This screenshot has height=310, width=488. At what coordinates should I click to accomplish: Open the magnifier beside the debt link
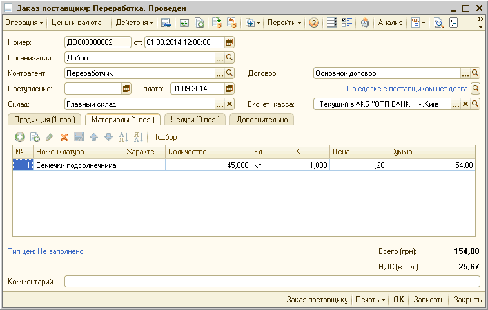point(475,89)
